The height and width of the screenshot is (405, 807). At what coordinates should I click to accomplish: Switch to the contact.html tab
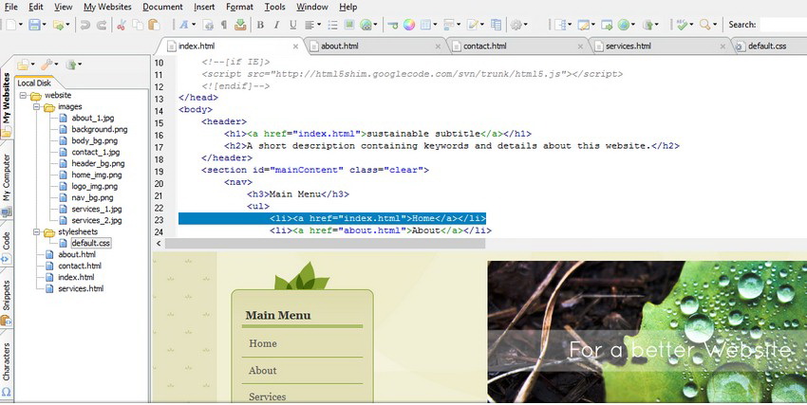pyautogui.click(x=484, y=46)
